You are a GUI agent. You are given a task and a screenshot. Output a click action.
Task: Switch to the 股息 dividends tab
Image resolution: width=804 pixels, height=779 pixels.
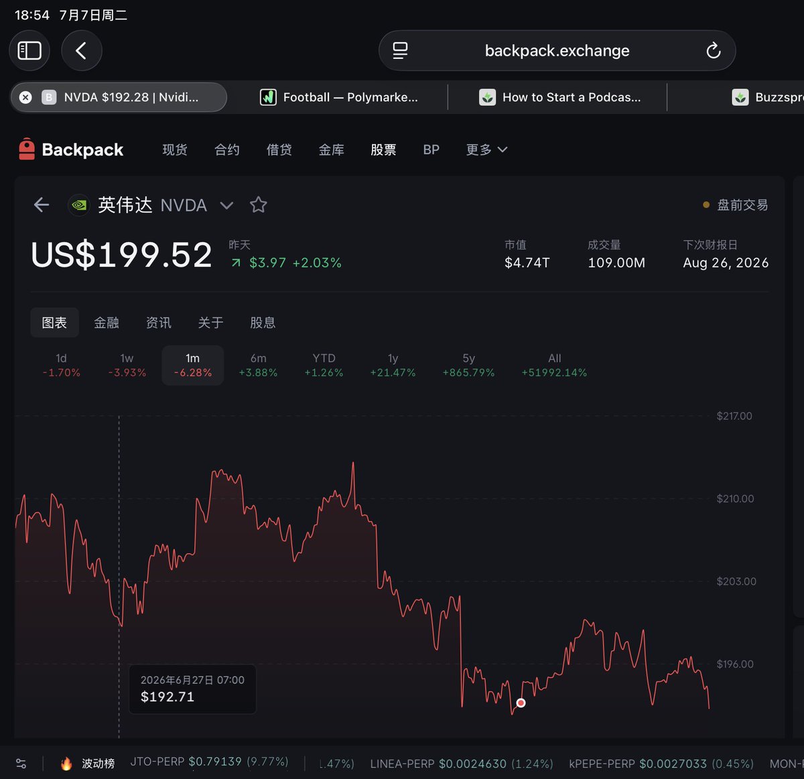pyautogui.click(x=263, y=323)
